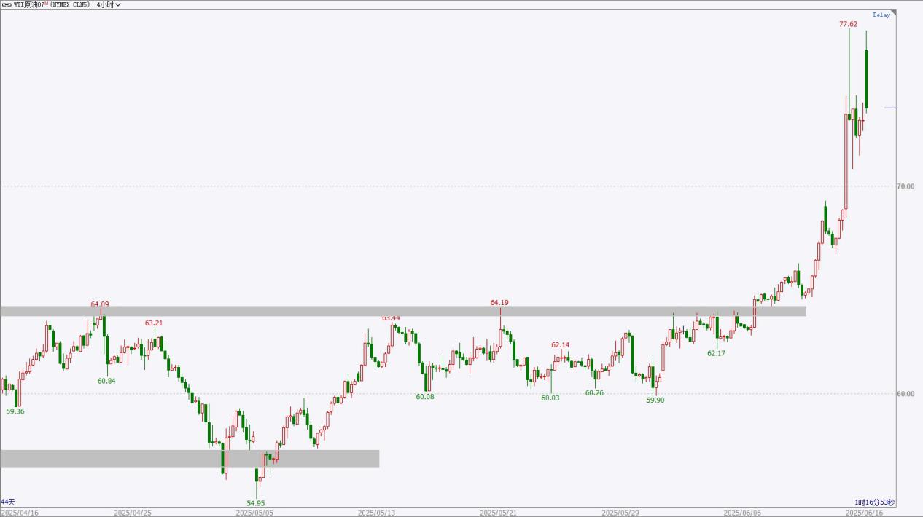Open the 4小时 timeframe dropdown
The width and height of the screenshot is (923, 517).
tap(109, 4)
